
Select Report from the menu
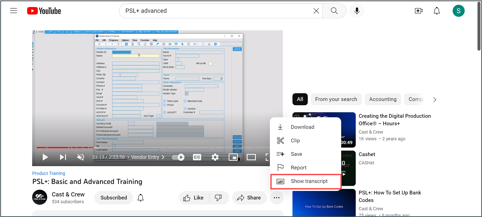[306, 168]
